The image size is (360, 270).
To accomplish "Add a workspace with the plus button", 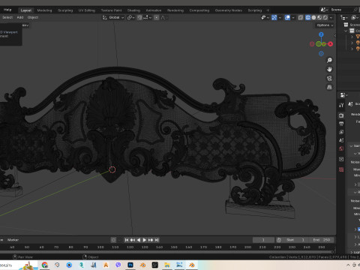I will pos(268,10).
